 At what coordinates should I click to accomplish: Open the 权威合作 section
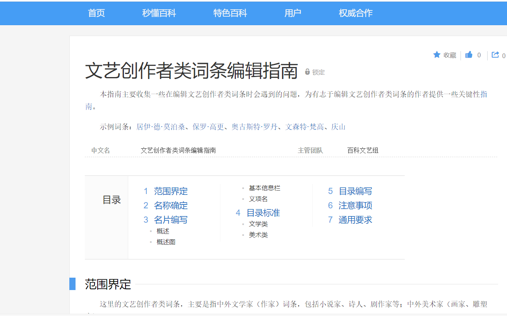click(x=355, y=13)
